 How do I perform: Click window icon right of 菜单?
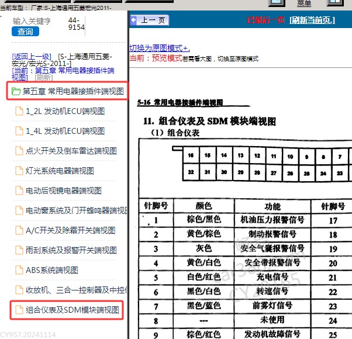pyautogui.click(x=336, y=3)
